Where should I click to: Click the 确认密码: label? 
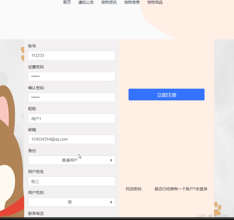tap(36, 88)
